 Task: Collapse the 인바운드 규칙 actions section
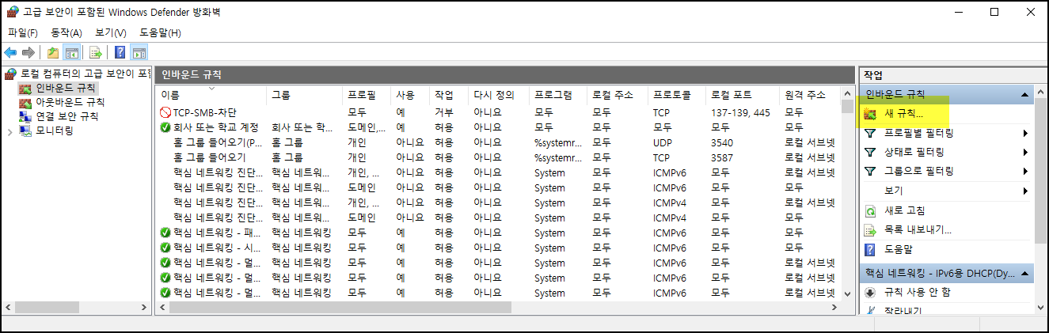(1026, 95)
